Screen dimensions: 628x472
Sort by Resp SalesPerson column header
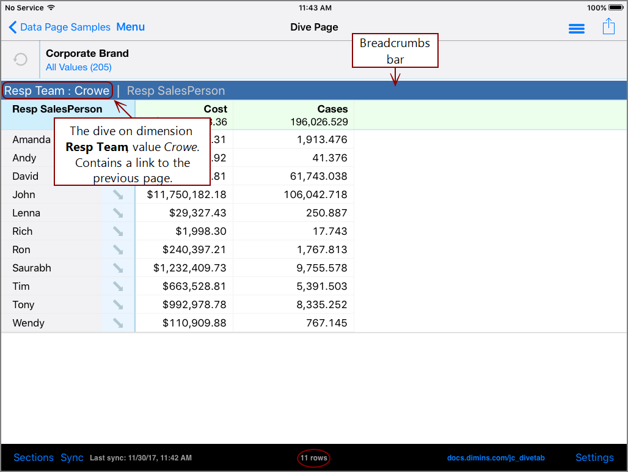(x=57, y=109)
